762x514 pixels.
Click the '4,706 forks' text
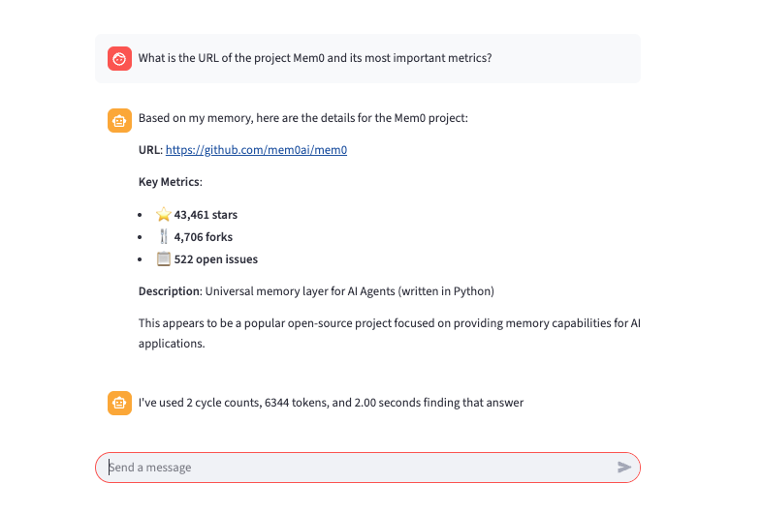(x=204, y=237)
